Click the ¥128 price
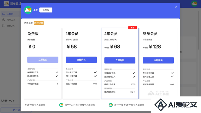The image size is (201, 113). pyautogui.click(x=155, y=47)
